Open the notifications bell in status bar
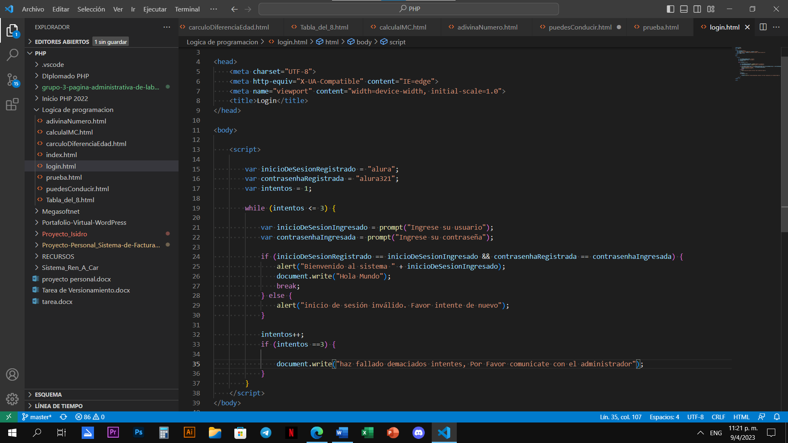Image resolution: width=788 pixels, height=443 pixels. click(x=777, y=417)
